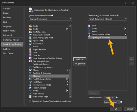Click the Save As icon
Image resolution: width=137 pixels, height=112 pixels.
pos(30,55)
